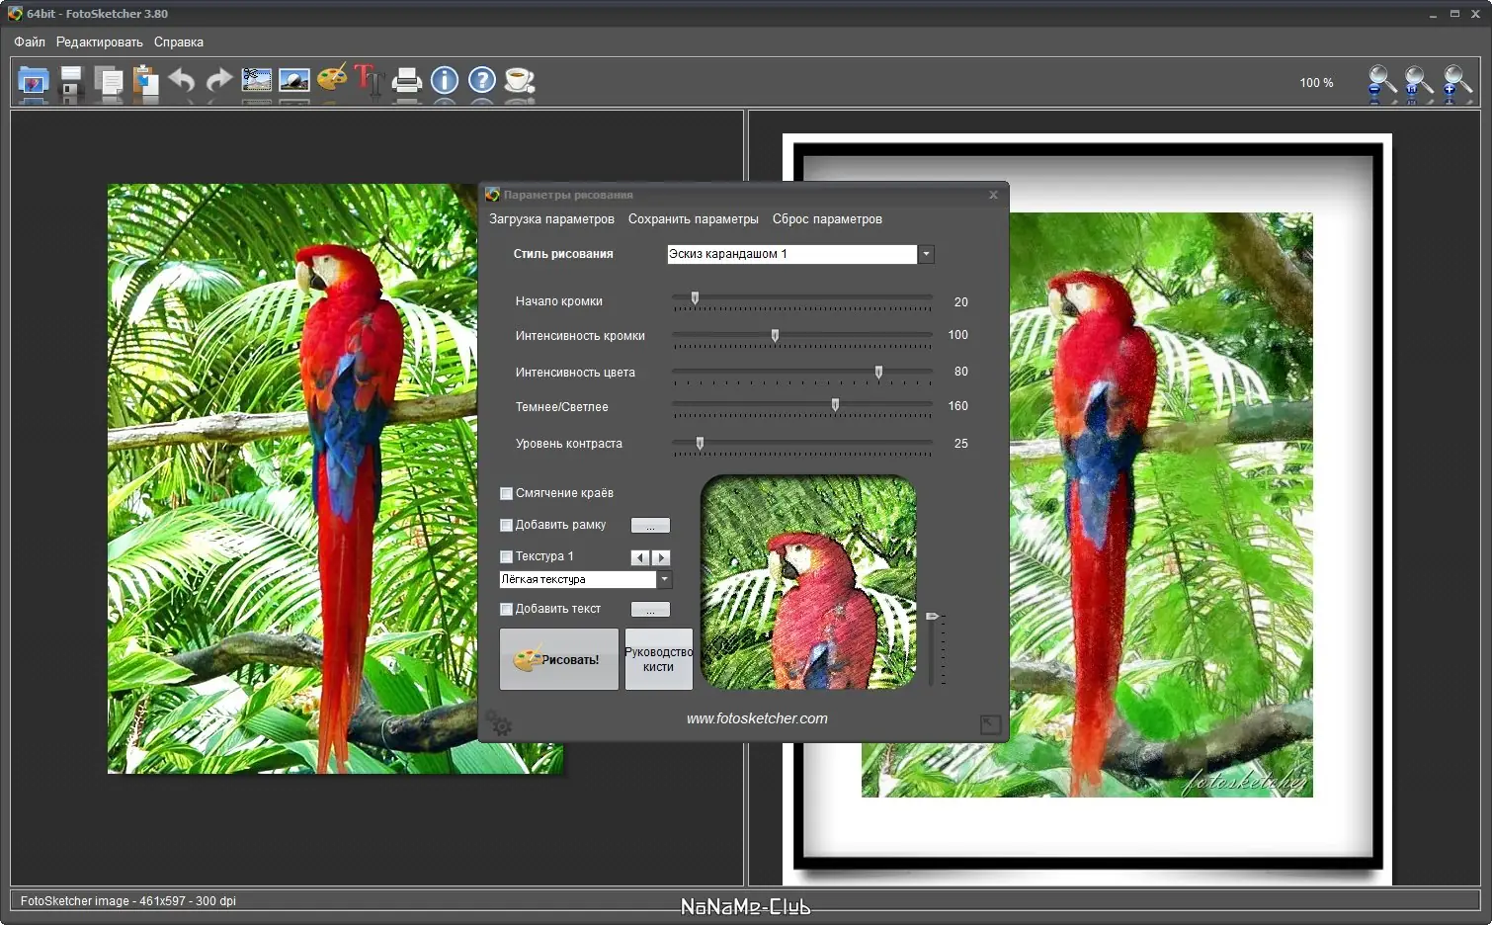1492x925 pixels.
Task: Visit the www.fotosketcher.com link
Action: (757, 718)
